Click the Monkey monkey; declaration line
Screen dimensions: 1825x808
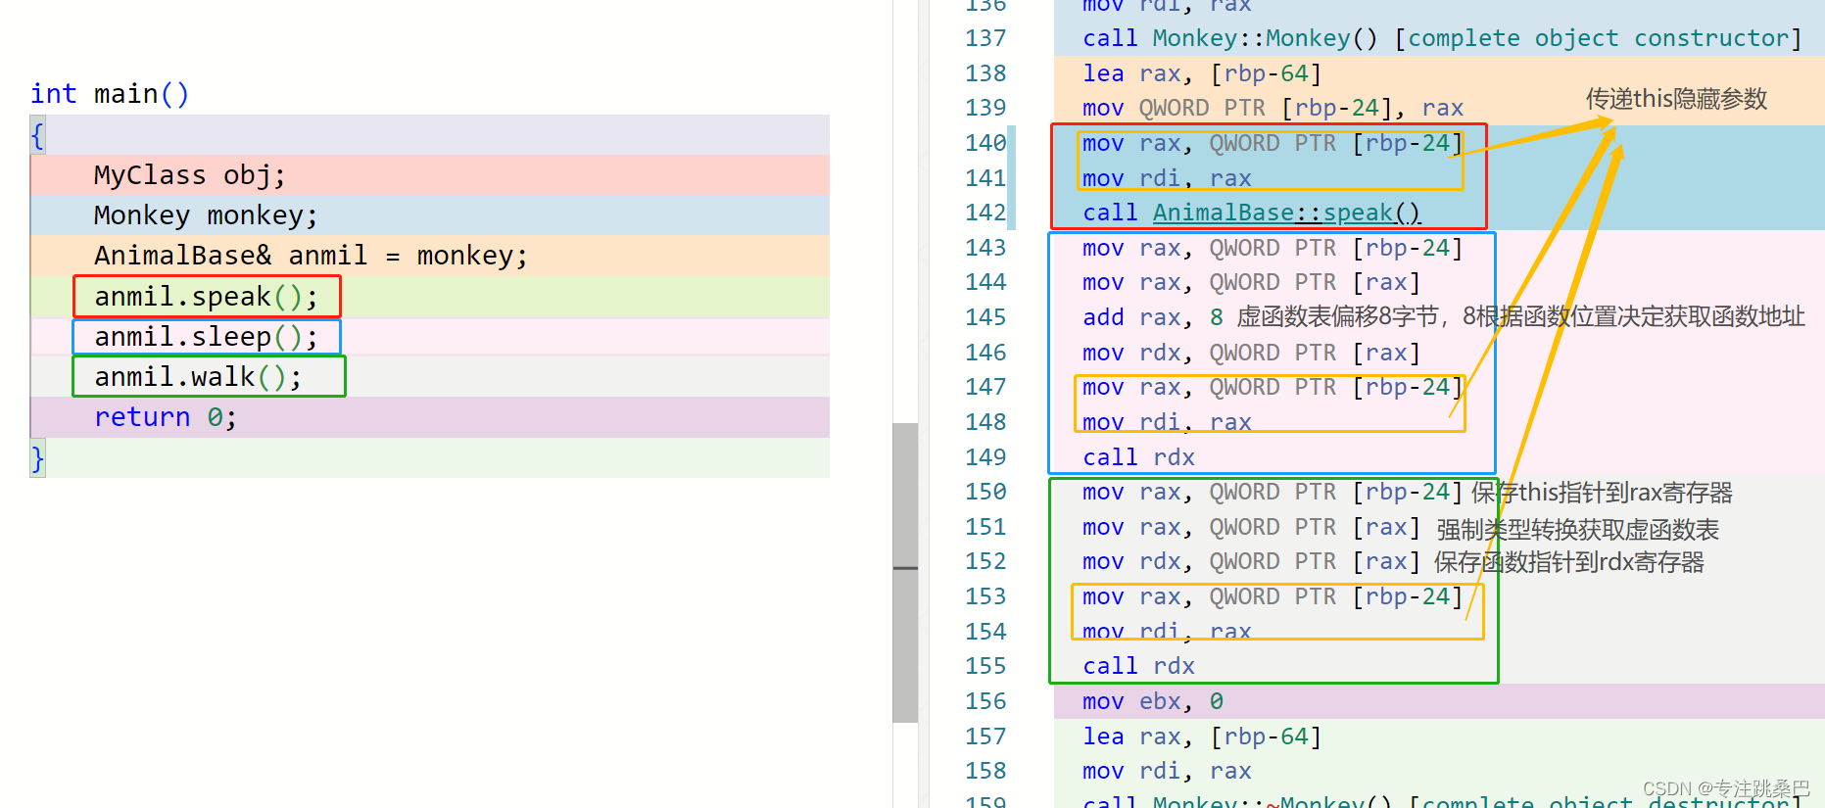[206, 215]
